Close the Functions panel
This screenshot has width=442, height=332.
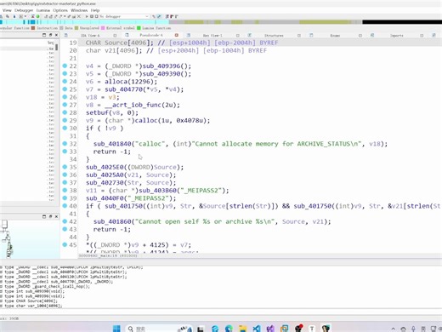click(56, 35)
